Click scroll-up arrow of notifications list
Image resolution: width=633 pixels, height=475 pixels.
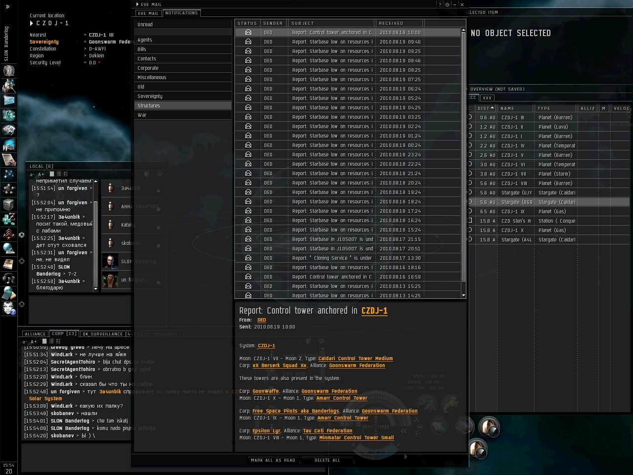click(x=463, y=30)
